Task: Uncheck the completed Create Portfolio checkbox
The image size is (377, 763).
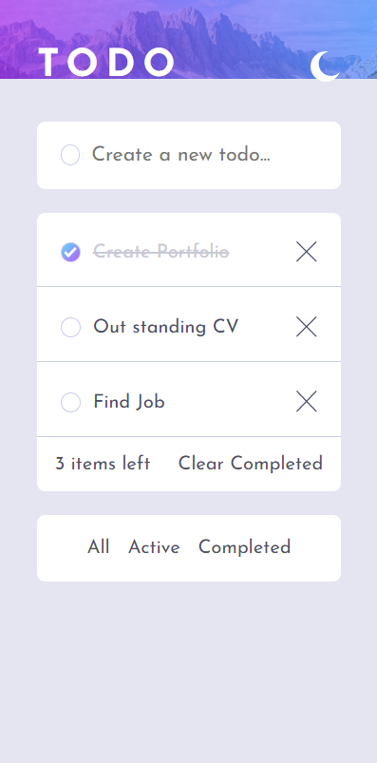Action: point(70,252)
